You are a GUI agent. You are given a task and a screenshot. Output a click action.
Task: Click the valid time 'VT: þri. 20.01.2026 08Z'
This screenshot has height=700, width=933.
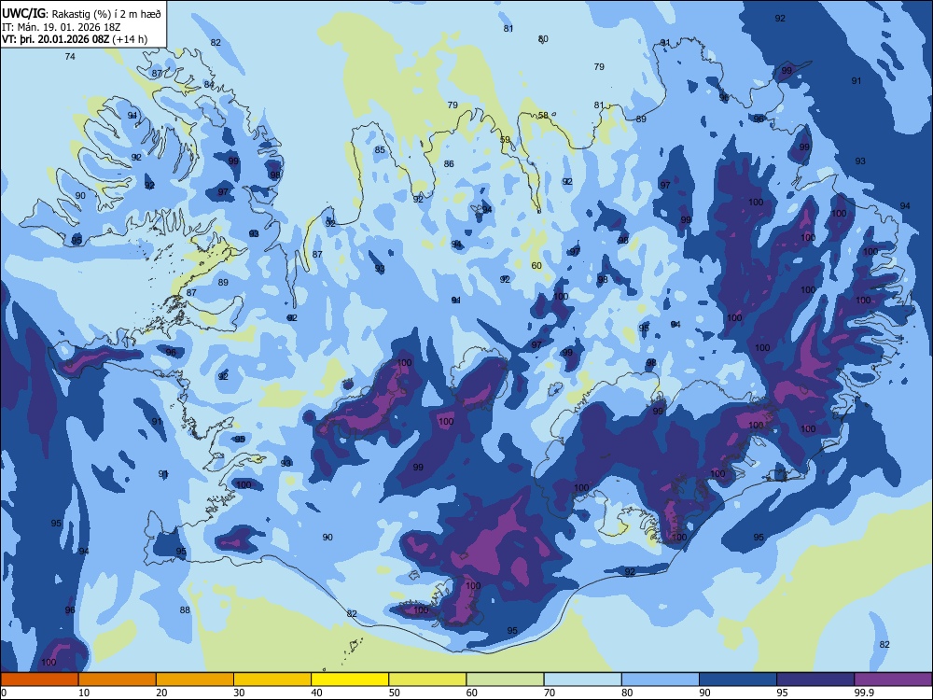(x=56, y=39)
